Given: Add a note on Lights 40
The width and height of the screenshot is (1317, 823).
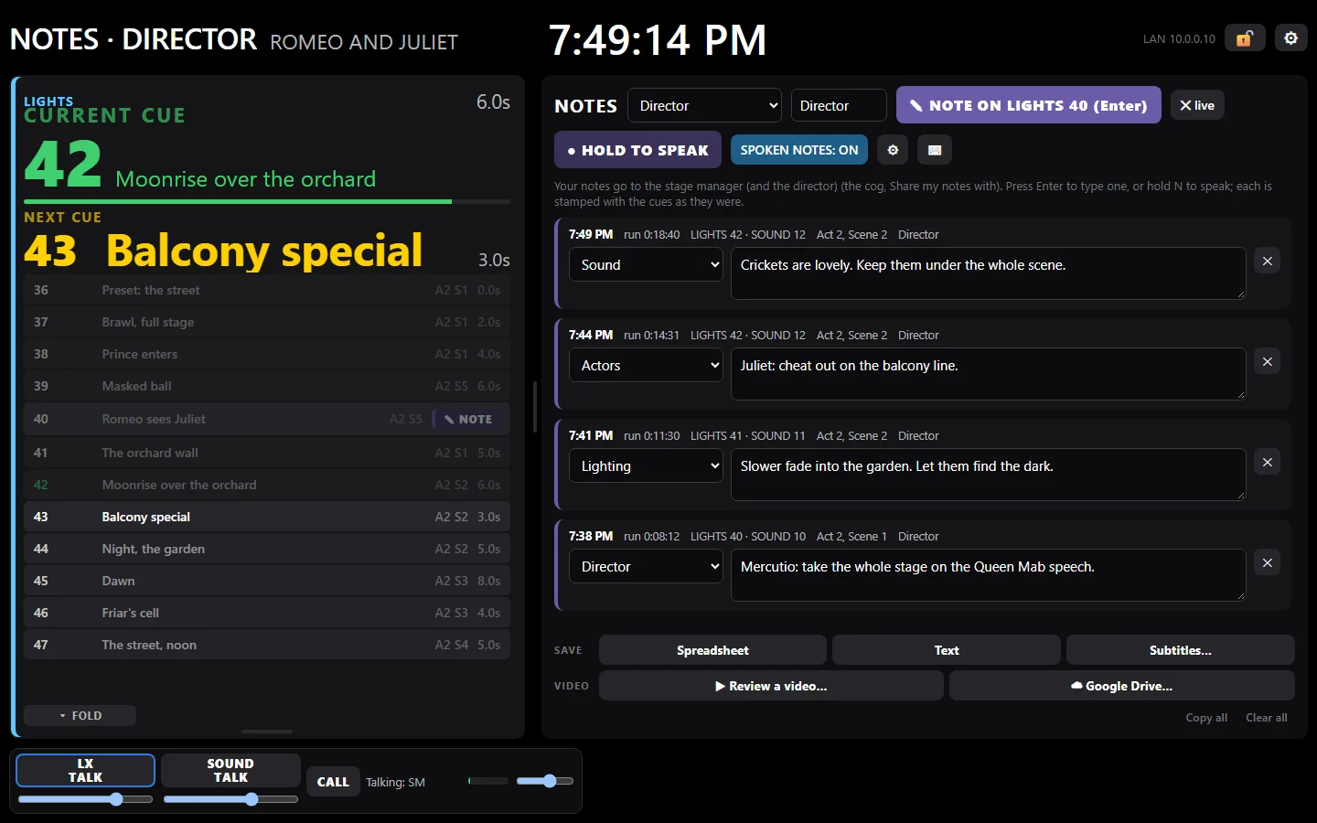Looking at the screenshot, I should (1029, 105).
